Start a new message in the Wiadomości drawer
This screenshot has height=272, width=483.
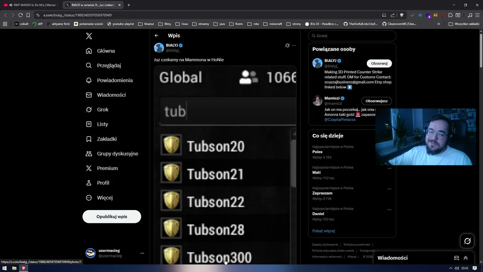click(457, 258)
